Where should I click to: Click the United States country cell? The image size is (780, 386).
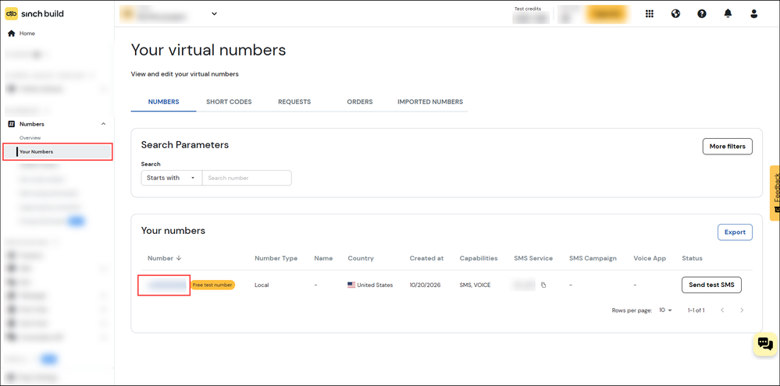coord(370,285)
